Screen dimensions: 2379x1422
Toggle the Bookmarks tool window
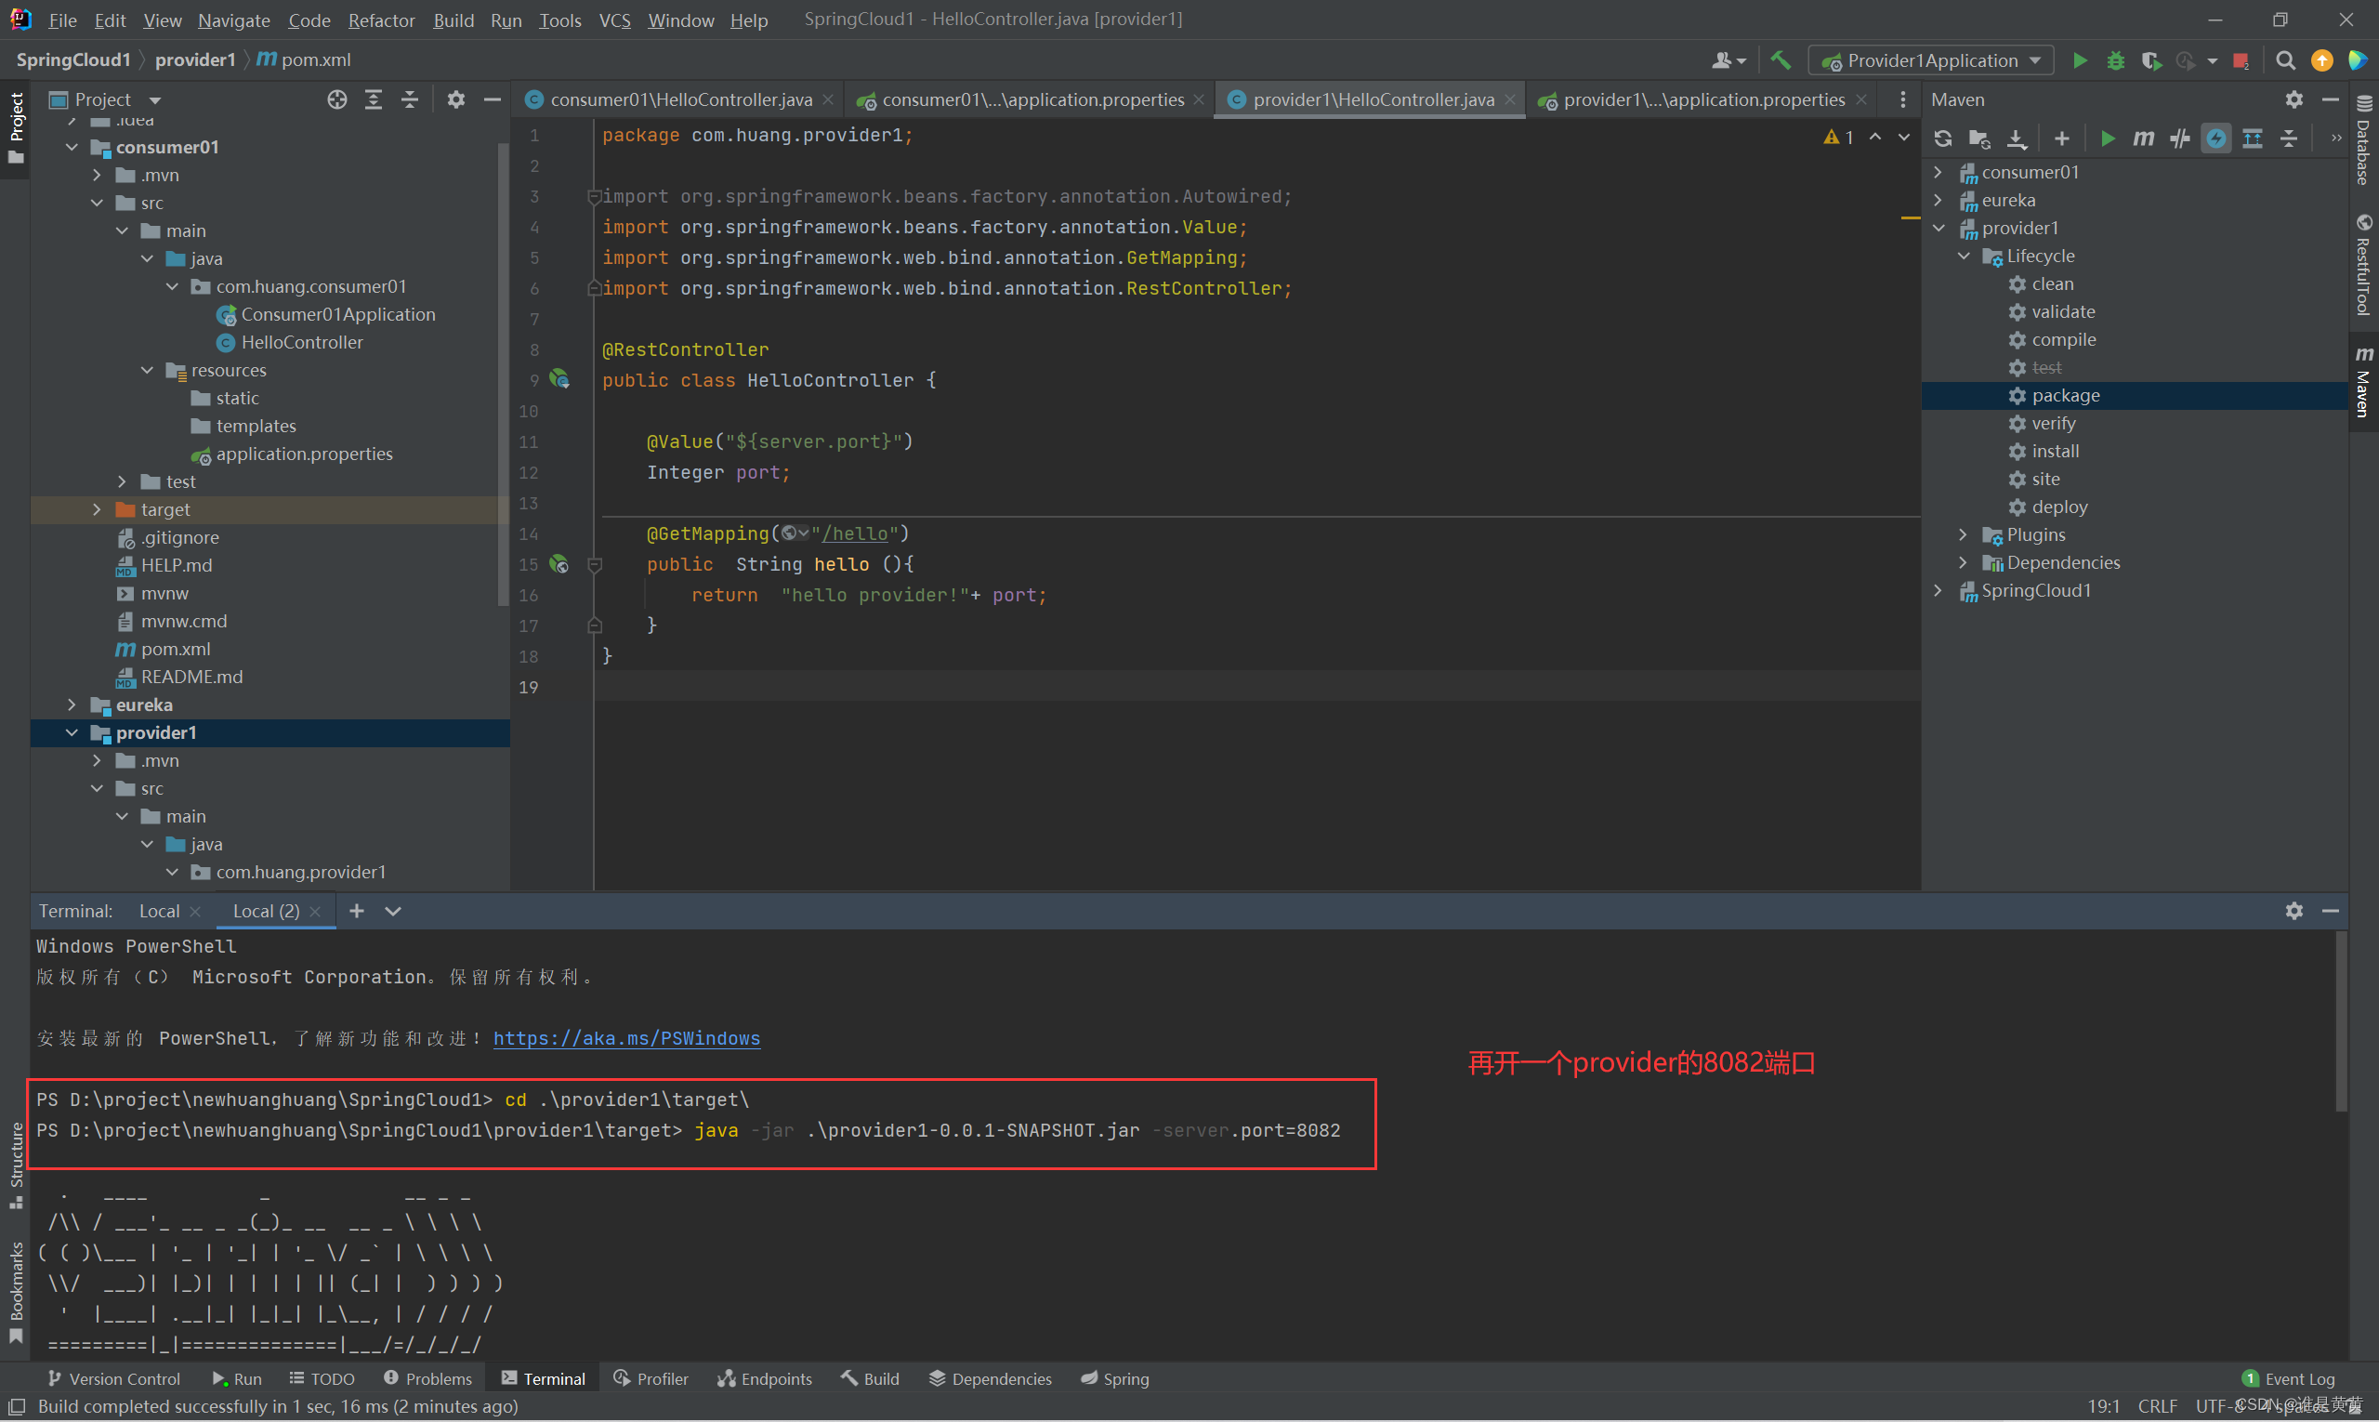coord(15,1292)
